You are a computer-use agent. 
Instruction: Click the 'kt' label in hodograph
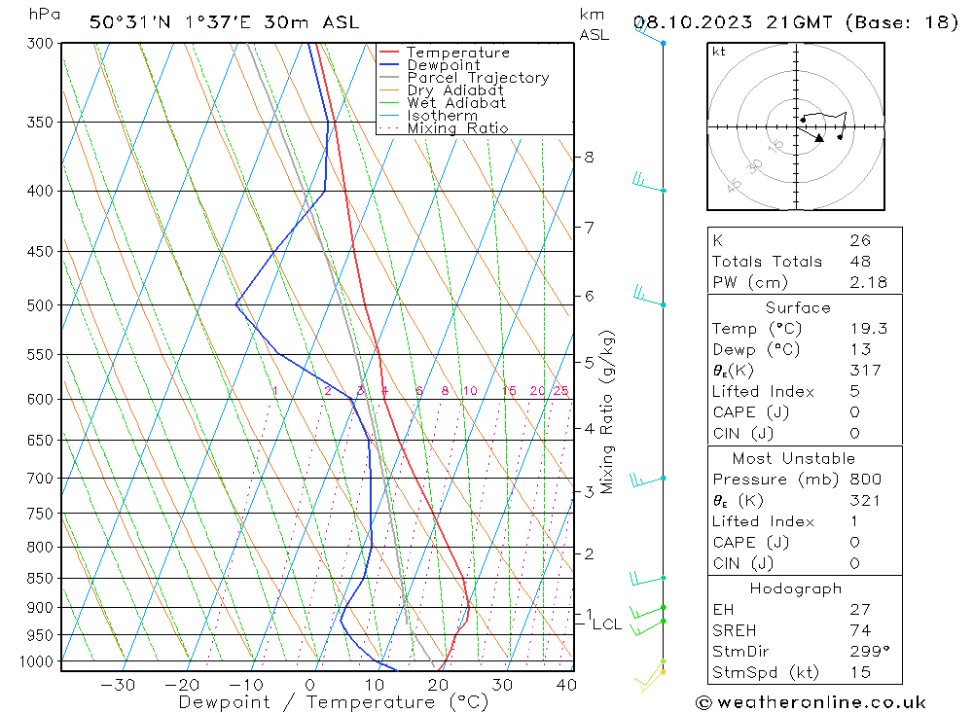719,52
